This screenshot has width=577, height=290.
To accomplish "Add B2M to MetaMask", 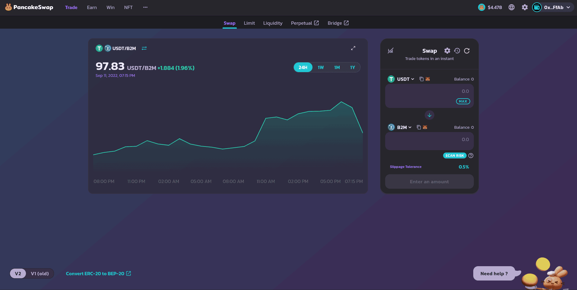I will (425, 127).
